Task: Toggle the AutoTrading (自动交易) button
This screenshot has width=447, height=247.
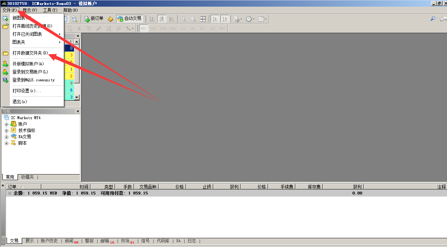Action: [x=129, y=19]
